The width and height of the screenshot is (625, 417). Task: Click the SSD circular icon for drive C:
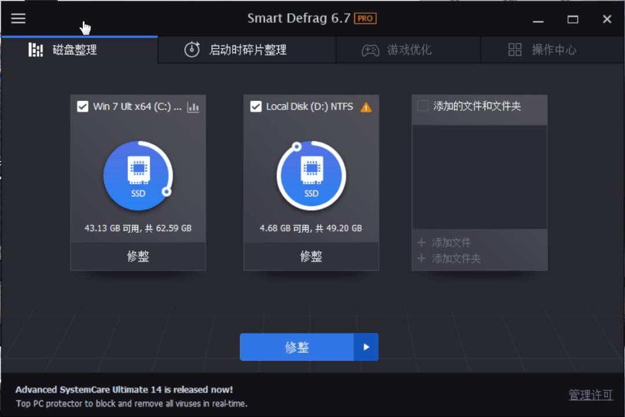click(138, 175)
